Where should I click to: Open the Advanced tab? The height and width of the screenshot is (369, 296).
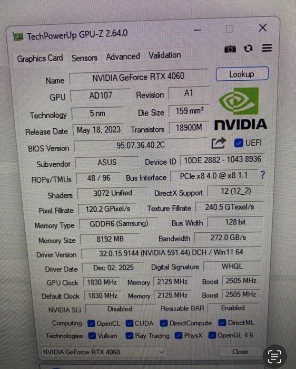123,56
